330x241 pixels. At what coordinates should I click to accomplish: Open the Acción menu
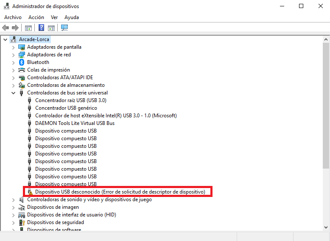[x=36, y=17]
